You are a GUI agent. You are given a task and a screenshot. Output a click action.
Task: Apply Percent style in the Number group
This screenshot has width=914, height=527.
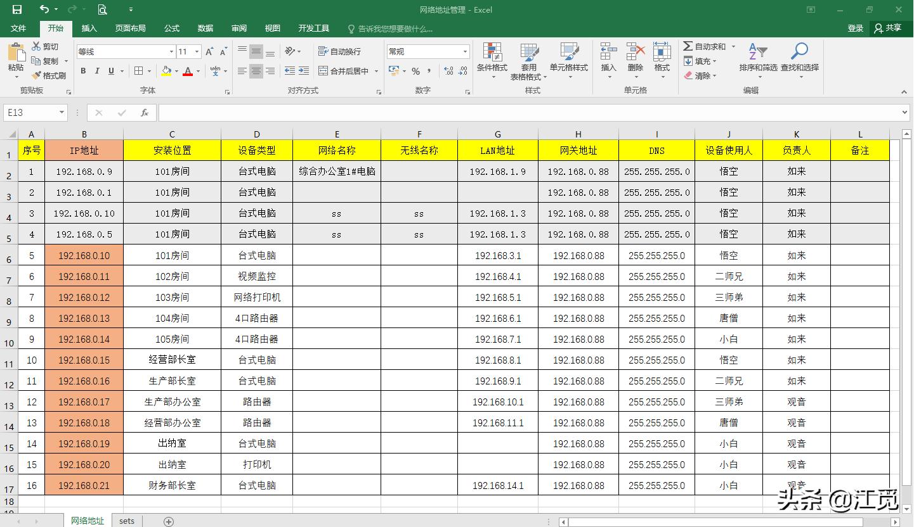click(x=415, y=71)
